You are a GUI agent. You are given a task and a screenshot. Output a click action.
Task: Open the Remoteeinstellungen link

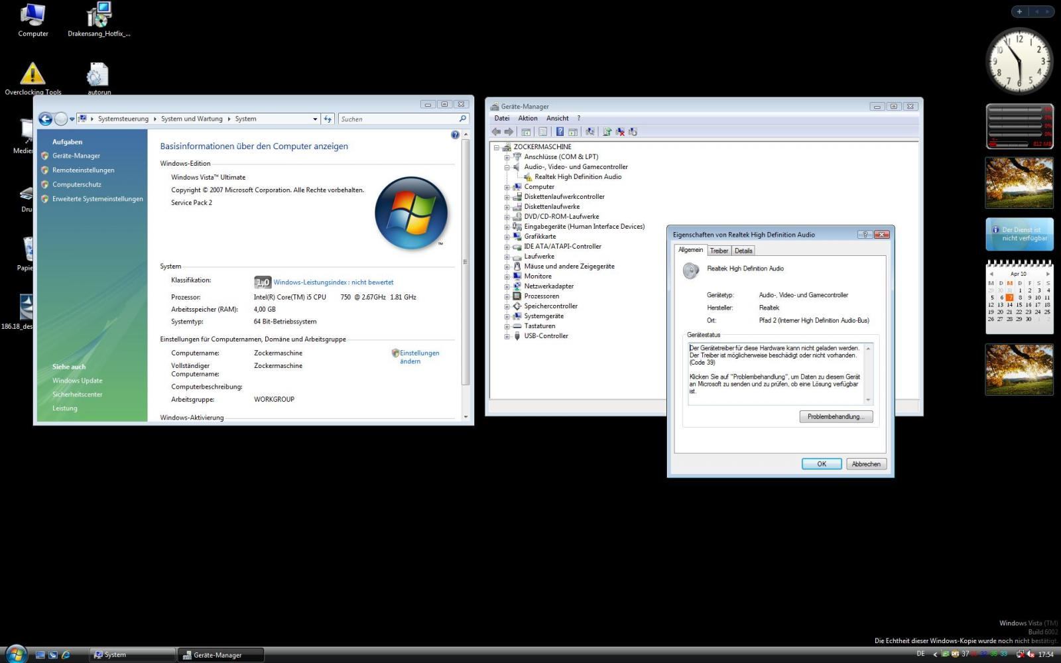pyautogui.click(x=84, y=170)
